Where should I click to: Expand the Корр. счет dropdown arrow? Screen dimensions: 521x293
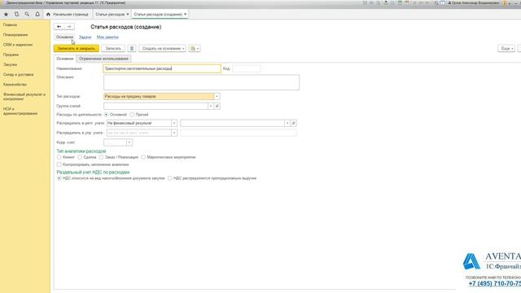point(129,142)
